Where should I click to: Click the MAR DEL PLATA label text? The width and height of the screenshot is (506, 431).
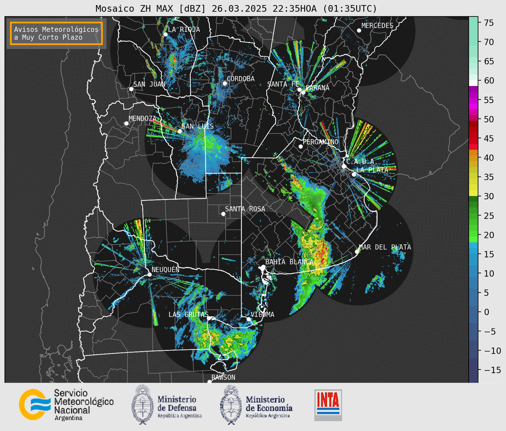[385, 247]
